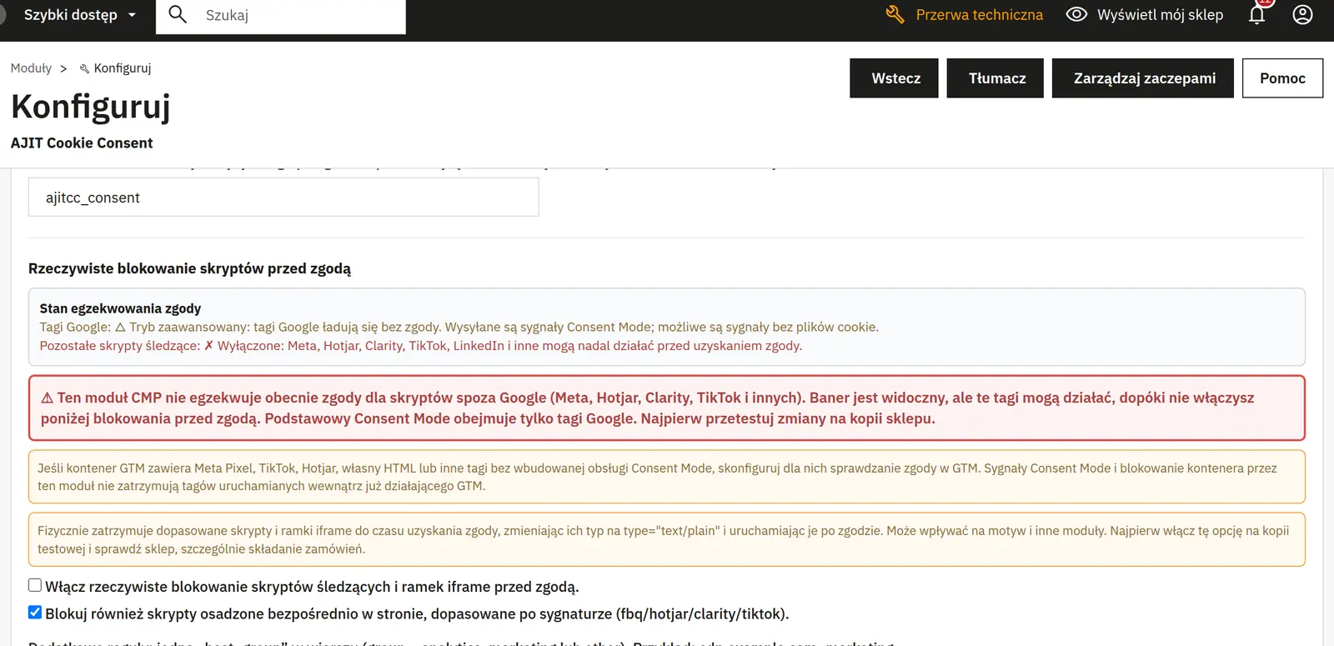Viewport: 1334px width, 646px height.
Task: Open notifications bell icon
Action: pos(1257,14)
